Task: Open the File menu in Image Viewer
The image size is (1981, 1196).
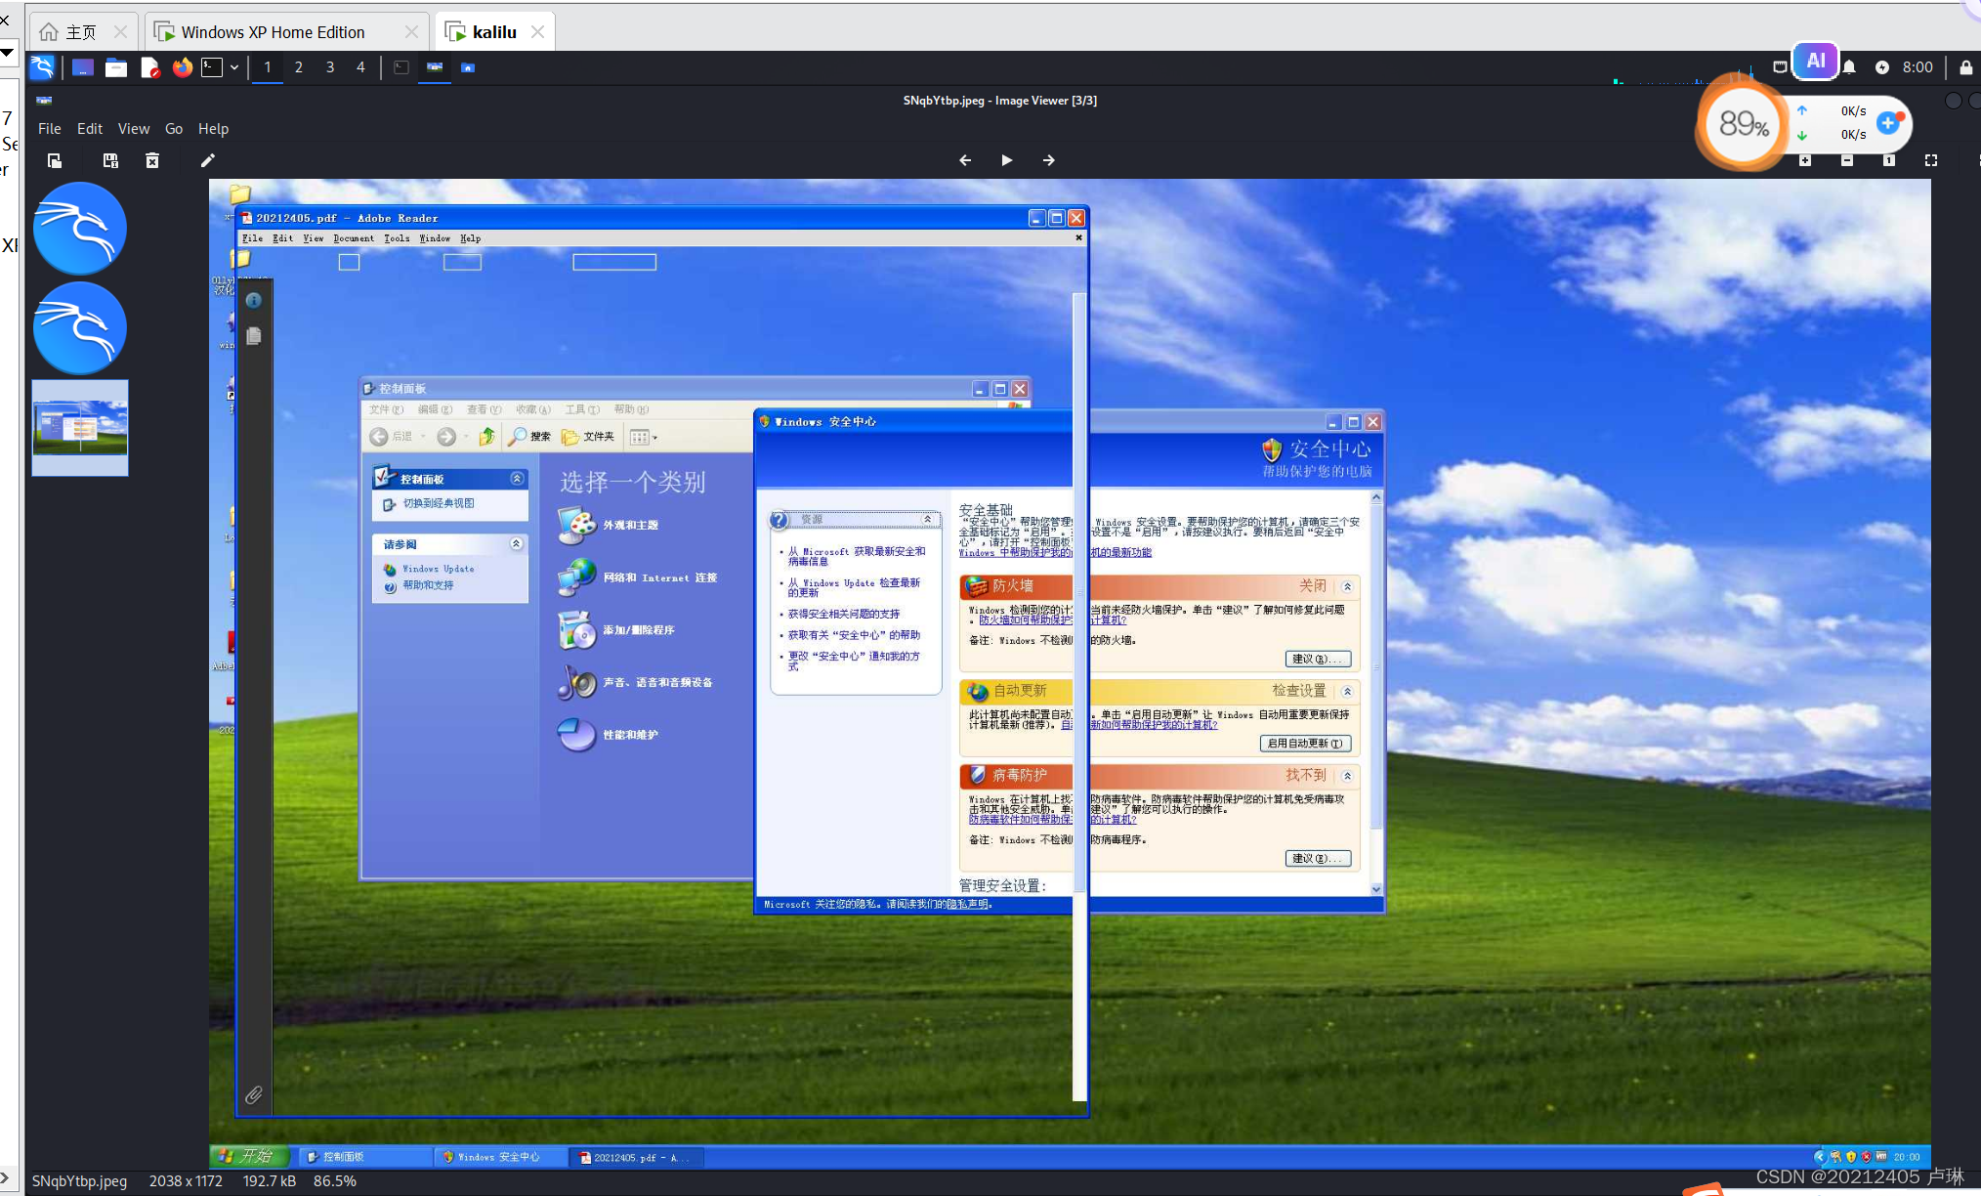Action: pos(49,129)
